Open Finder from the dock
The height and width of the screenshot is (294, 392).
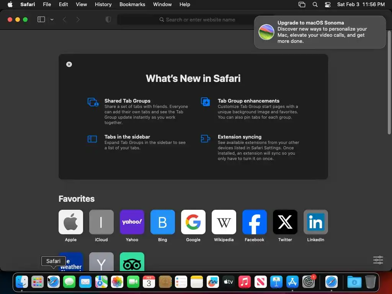point(22,282)
